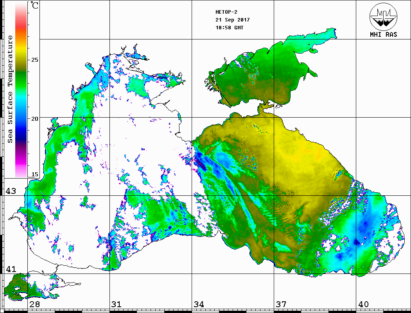Screen dimensions: 411x313
Task: Click longitude label 34
Action: coord(199,304)
